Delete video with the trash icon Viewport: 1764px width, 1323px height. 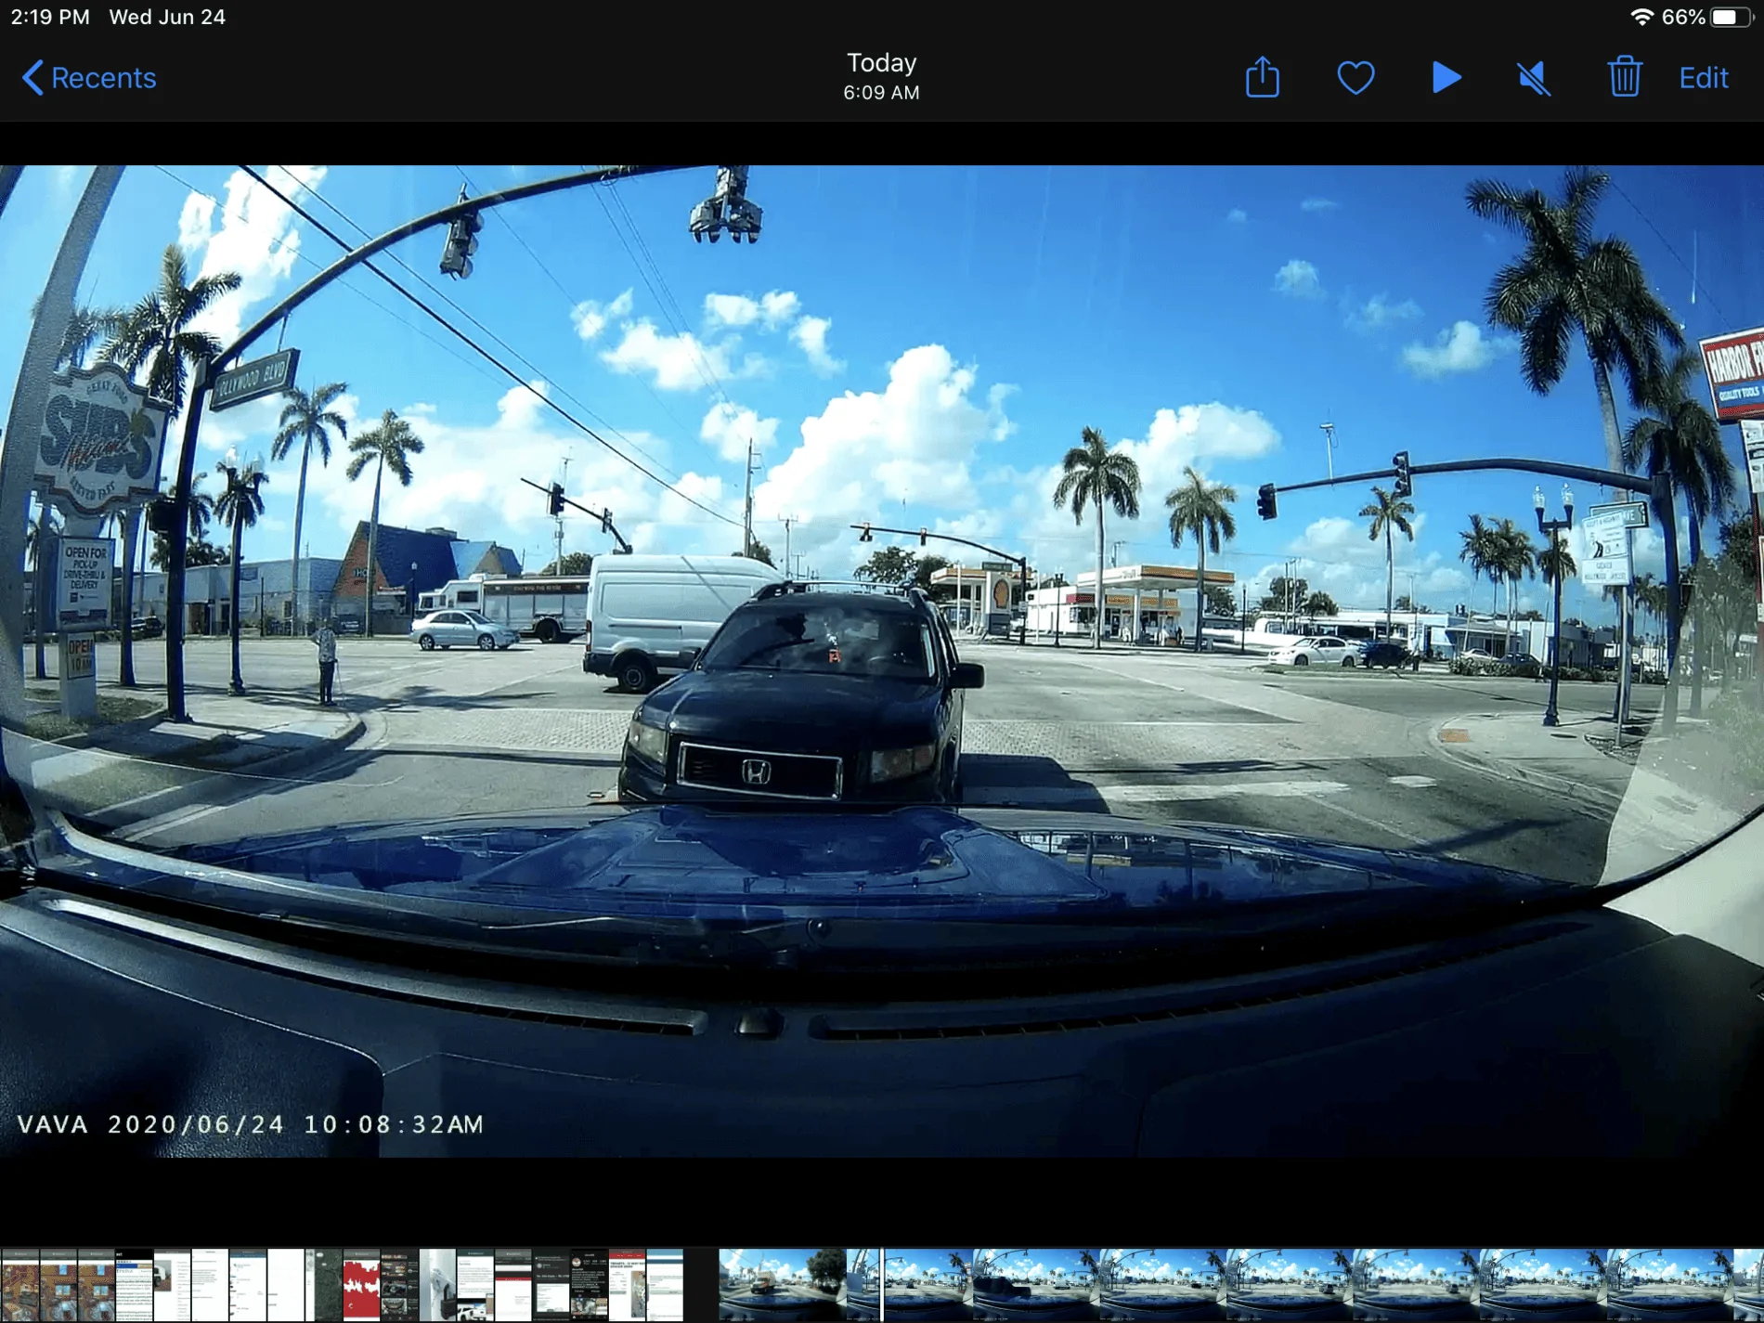point(1625,76)
